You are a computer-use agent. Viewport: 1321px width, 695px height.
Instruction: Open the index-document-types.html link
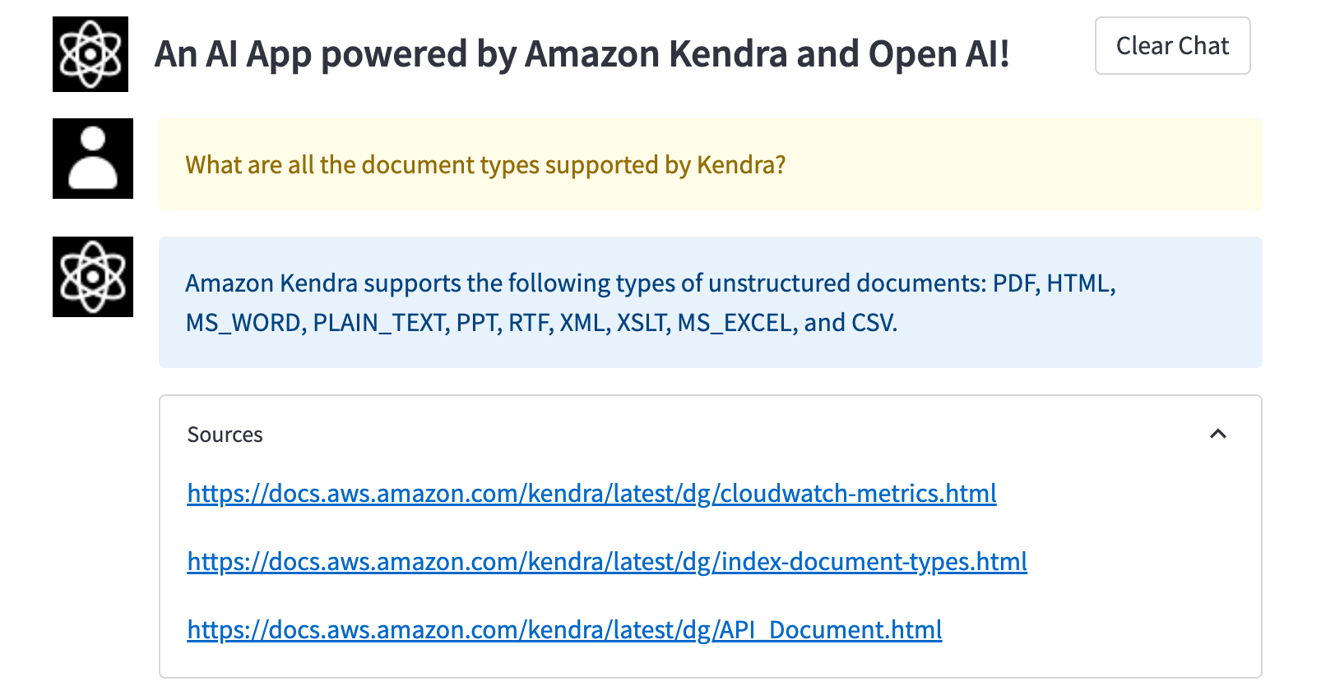point(606,561)
